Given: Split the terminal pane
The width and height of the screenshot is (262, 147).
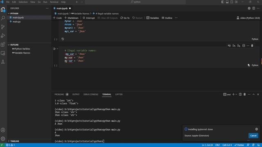Looking at the screenshot, I should tap(240, 94).
